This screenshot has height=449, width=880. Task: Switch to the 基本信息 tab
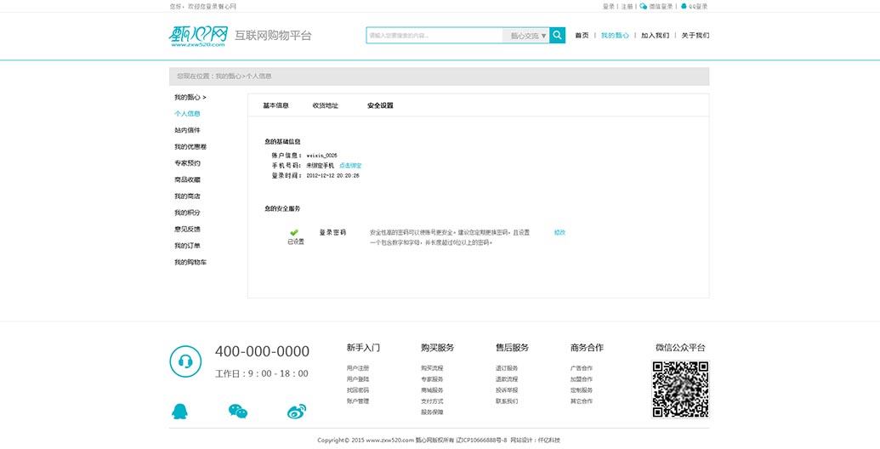275,105
